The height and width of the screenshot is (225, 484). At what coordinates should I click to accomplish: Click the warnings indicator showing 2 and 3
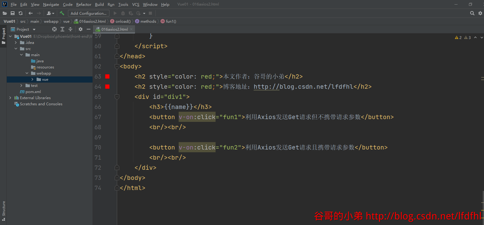463,37
